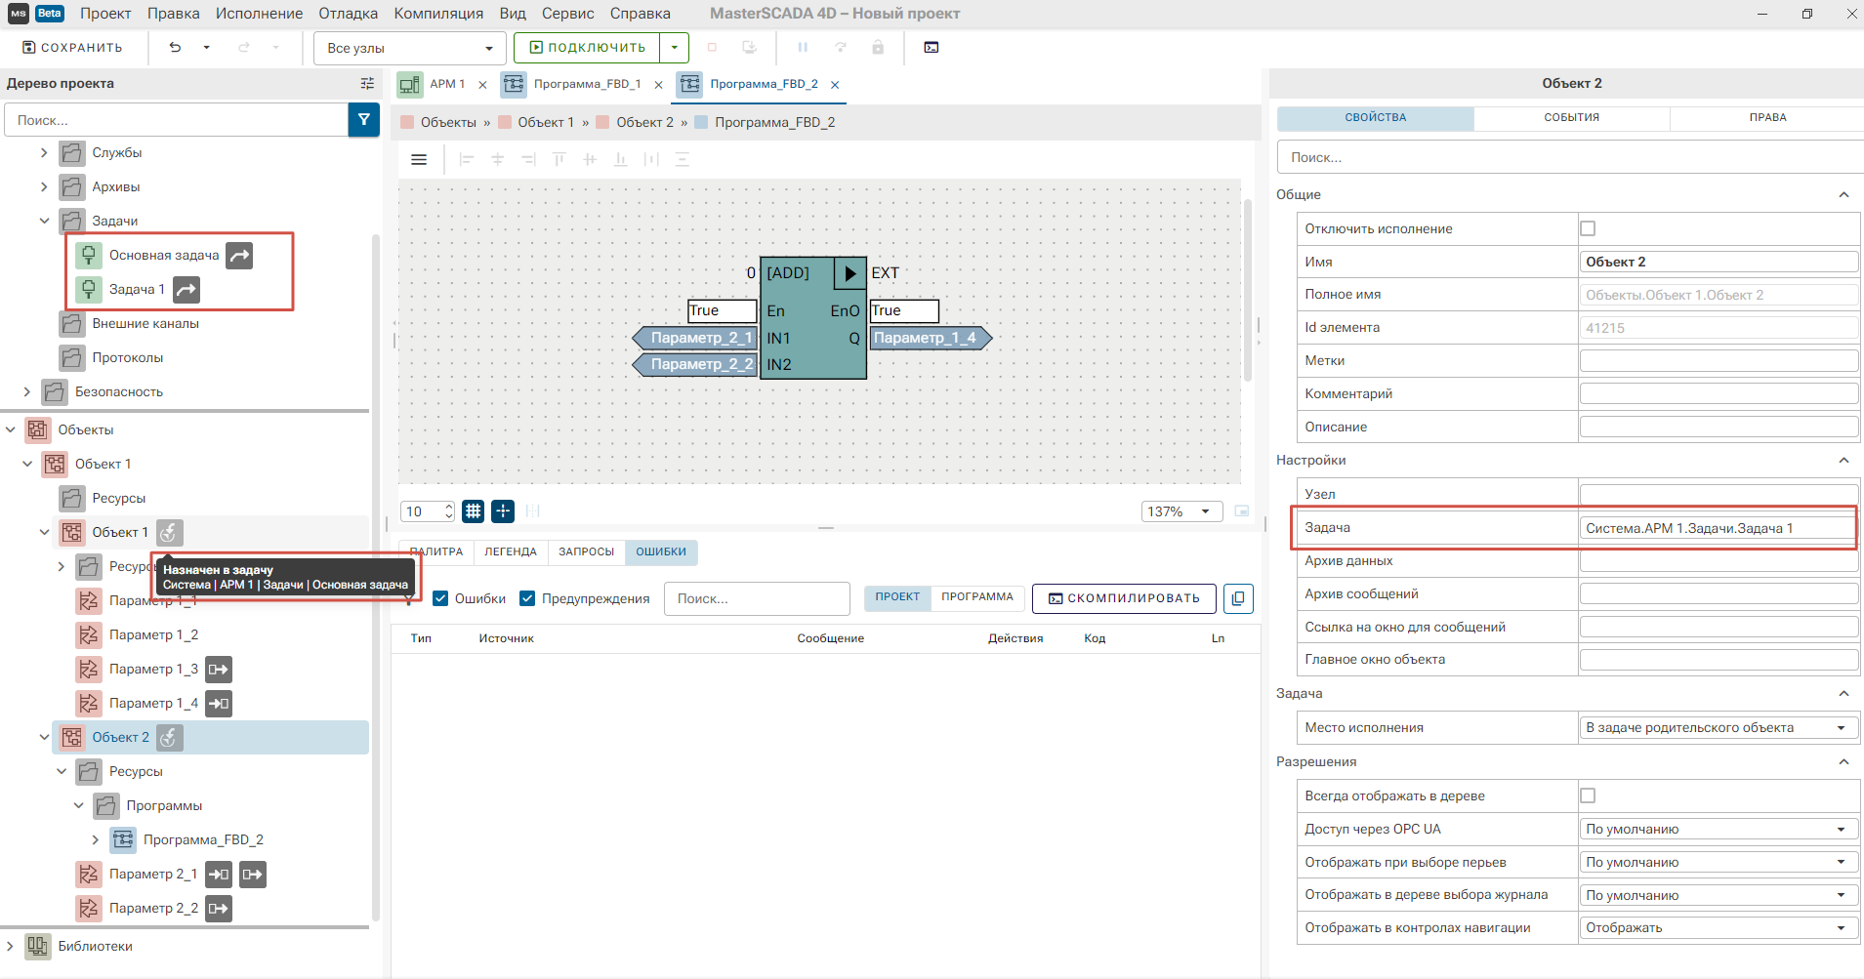
Task: Click the output link icon of Параметр 1_3
Action: tap(219, 670)
